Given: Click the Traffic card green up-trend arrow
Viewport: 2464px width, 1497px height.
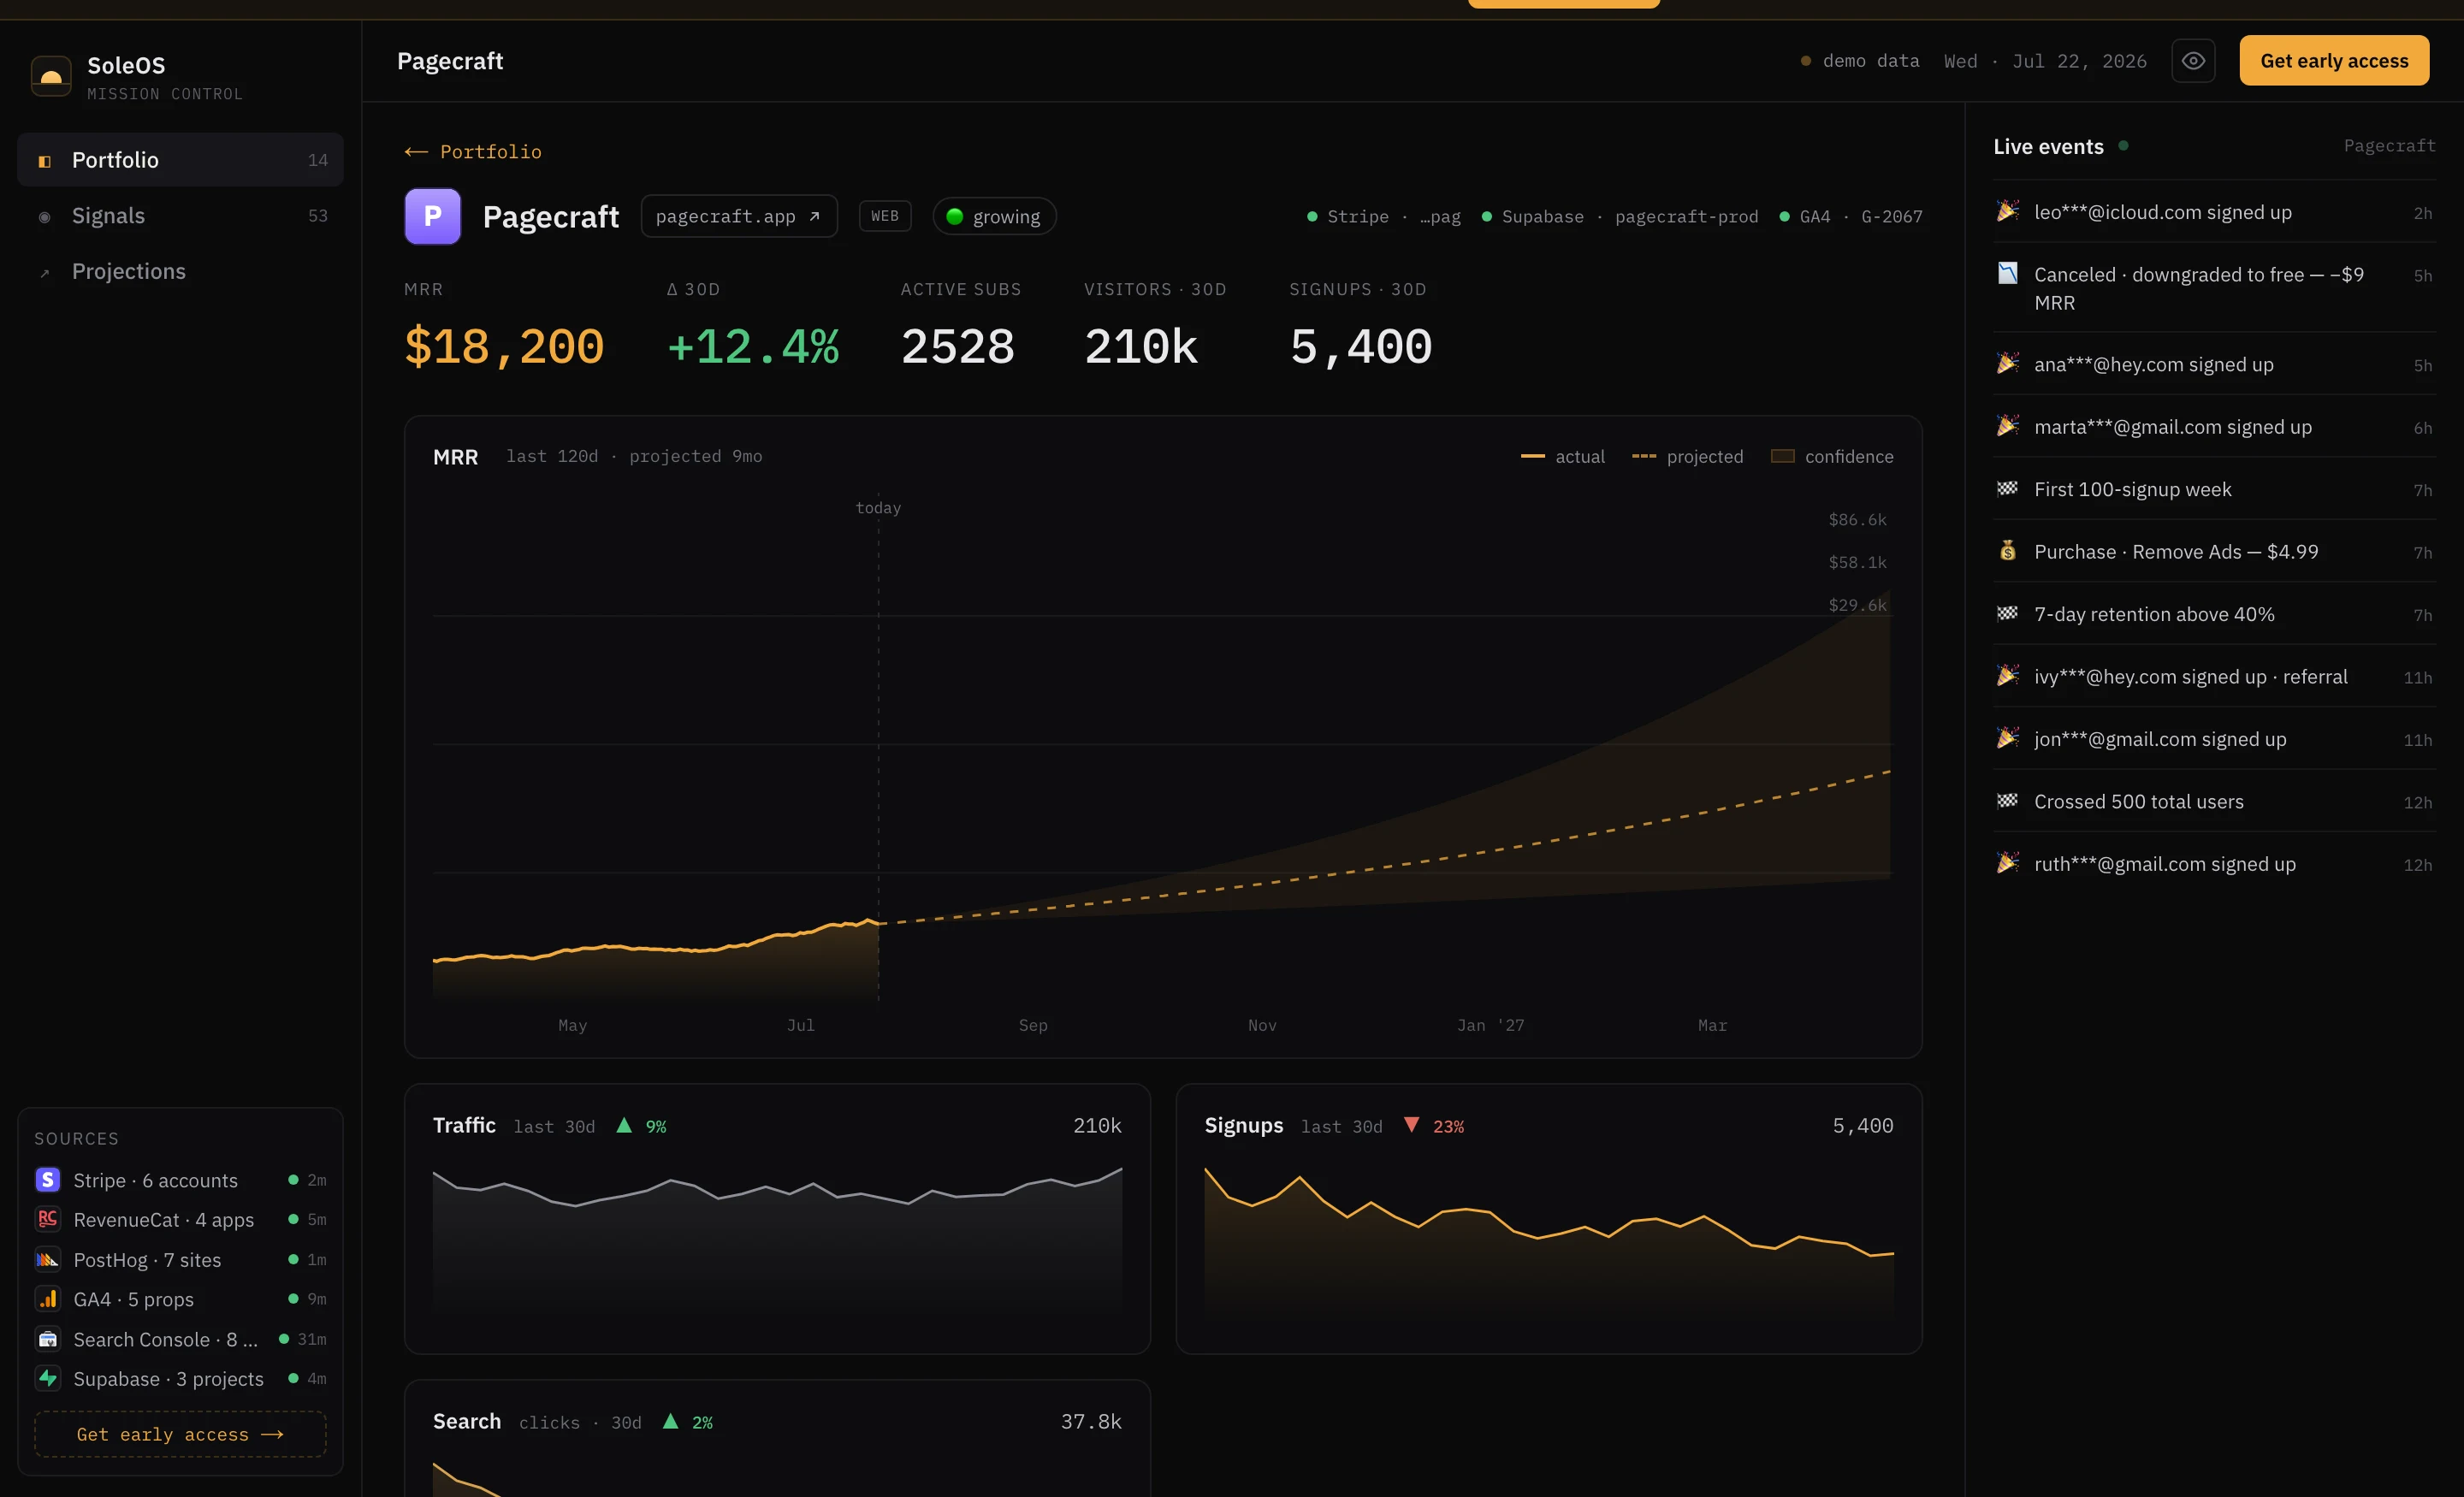Looking at the screenshot, I should [624, 1126].
